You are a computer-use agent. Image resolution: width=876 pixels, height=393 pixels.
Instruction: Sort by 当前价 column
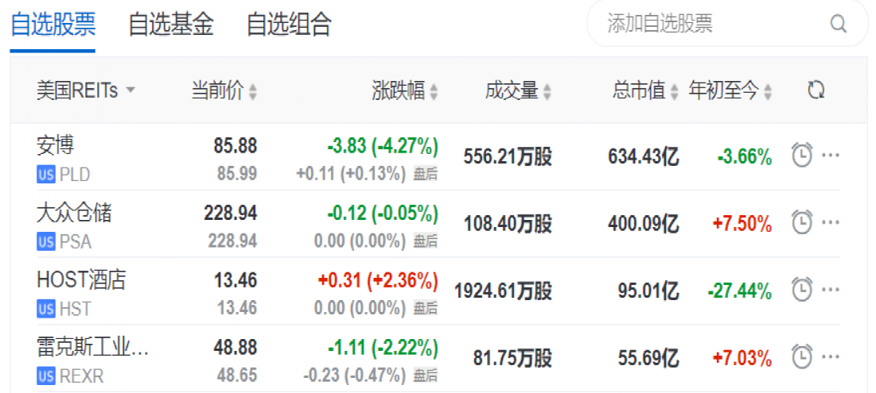[224, 91]
